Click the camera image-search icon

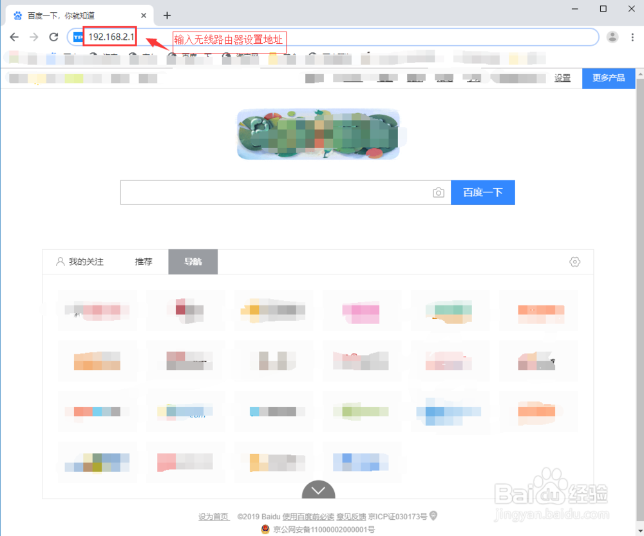click(x=438, y=192)
